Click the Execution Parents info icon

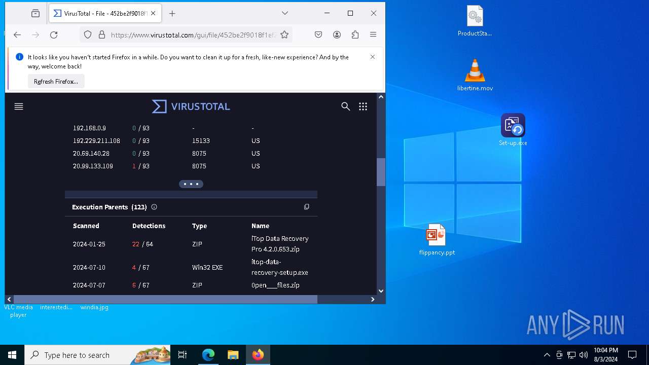pos(154,207)
